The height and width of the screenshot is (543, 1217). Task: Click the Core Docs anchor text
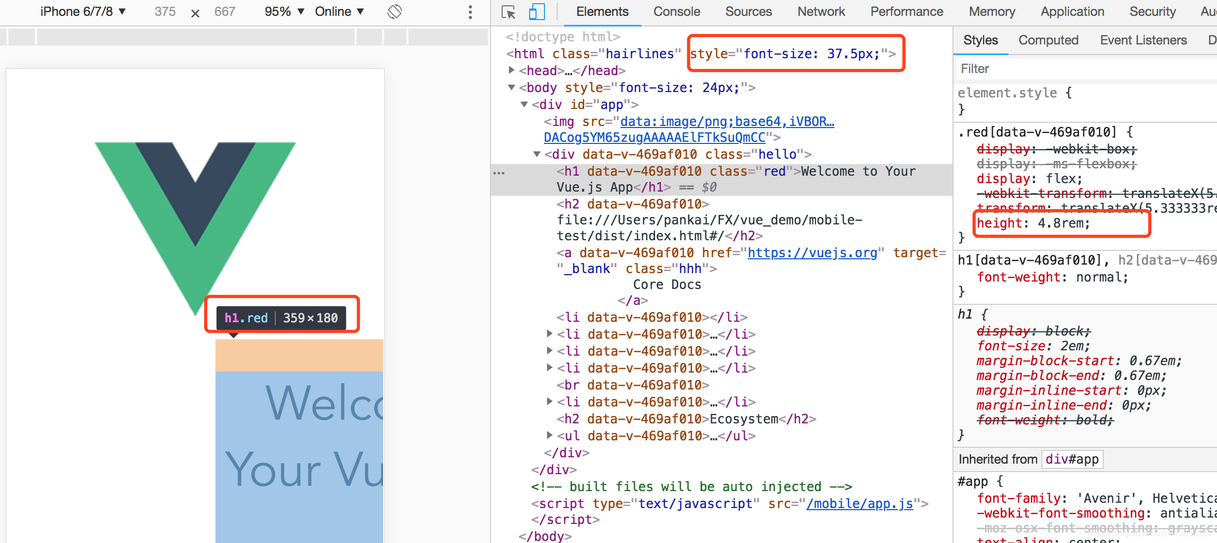pyautogui.click(x=667, y=285)
